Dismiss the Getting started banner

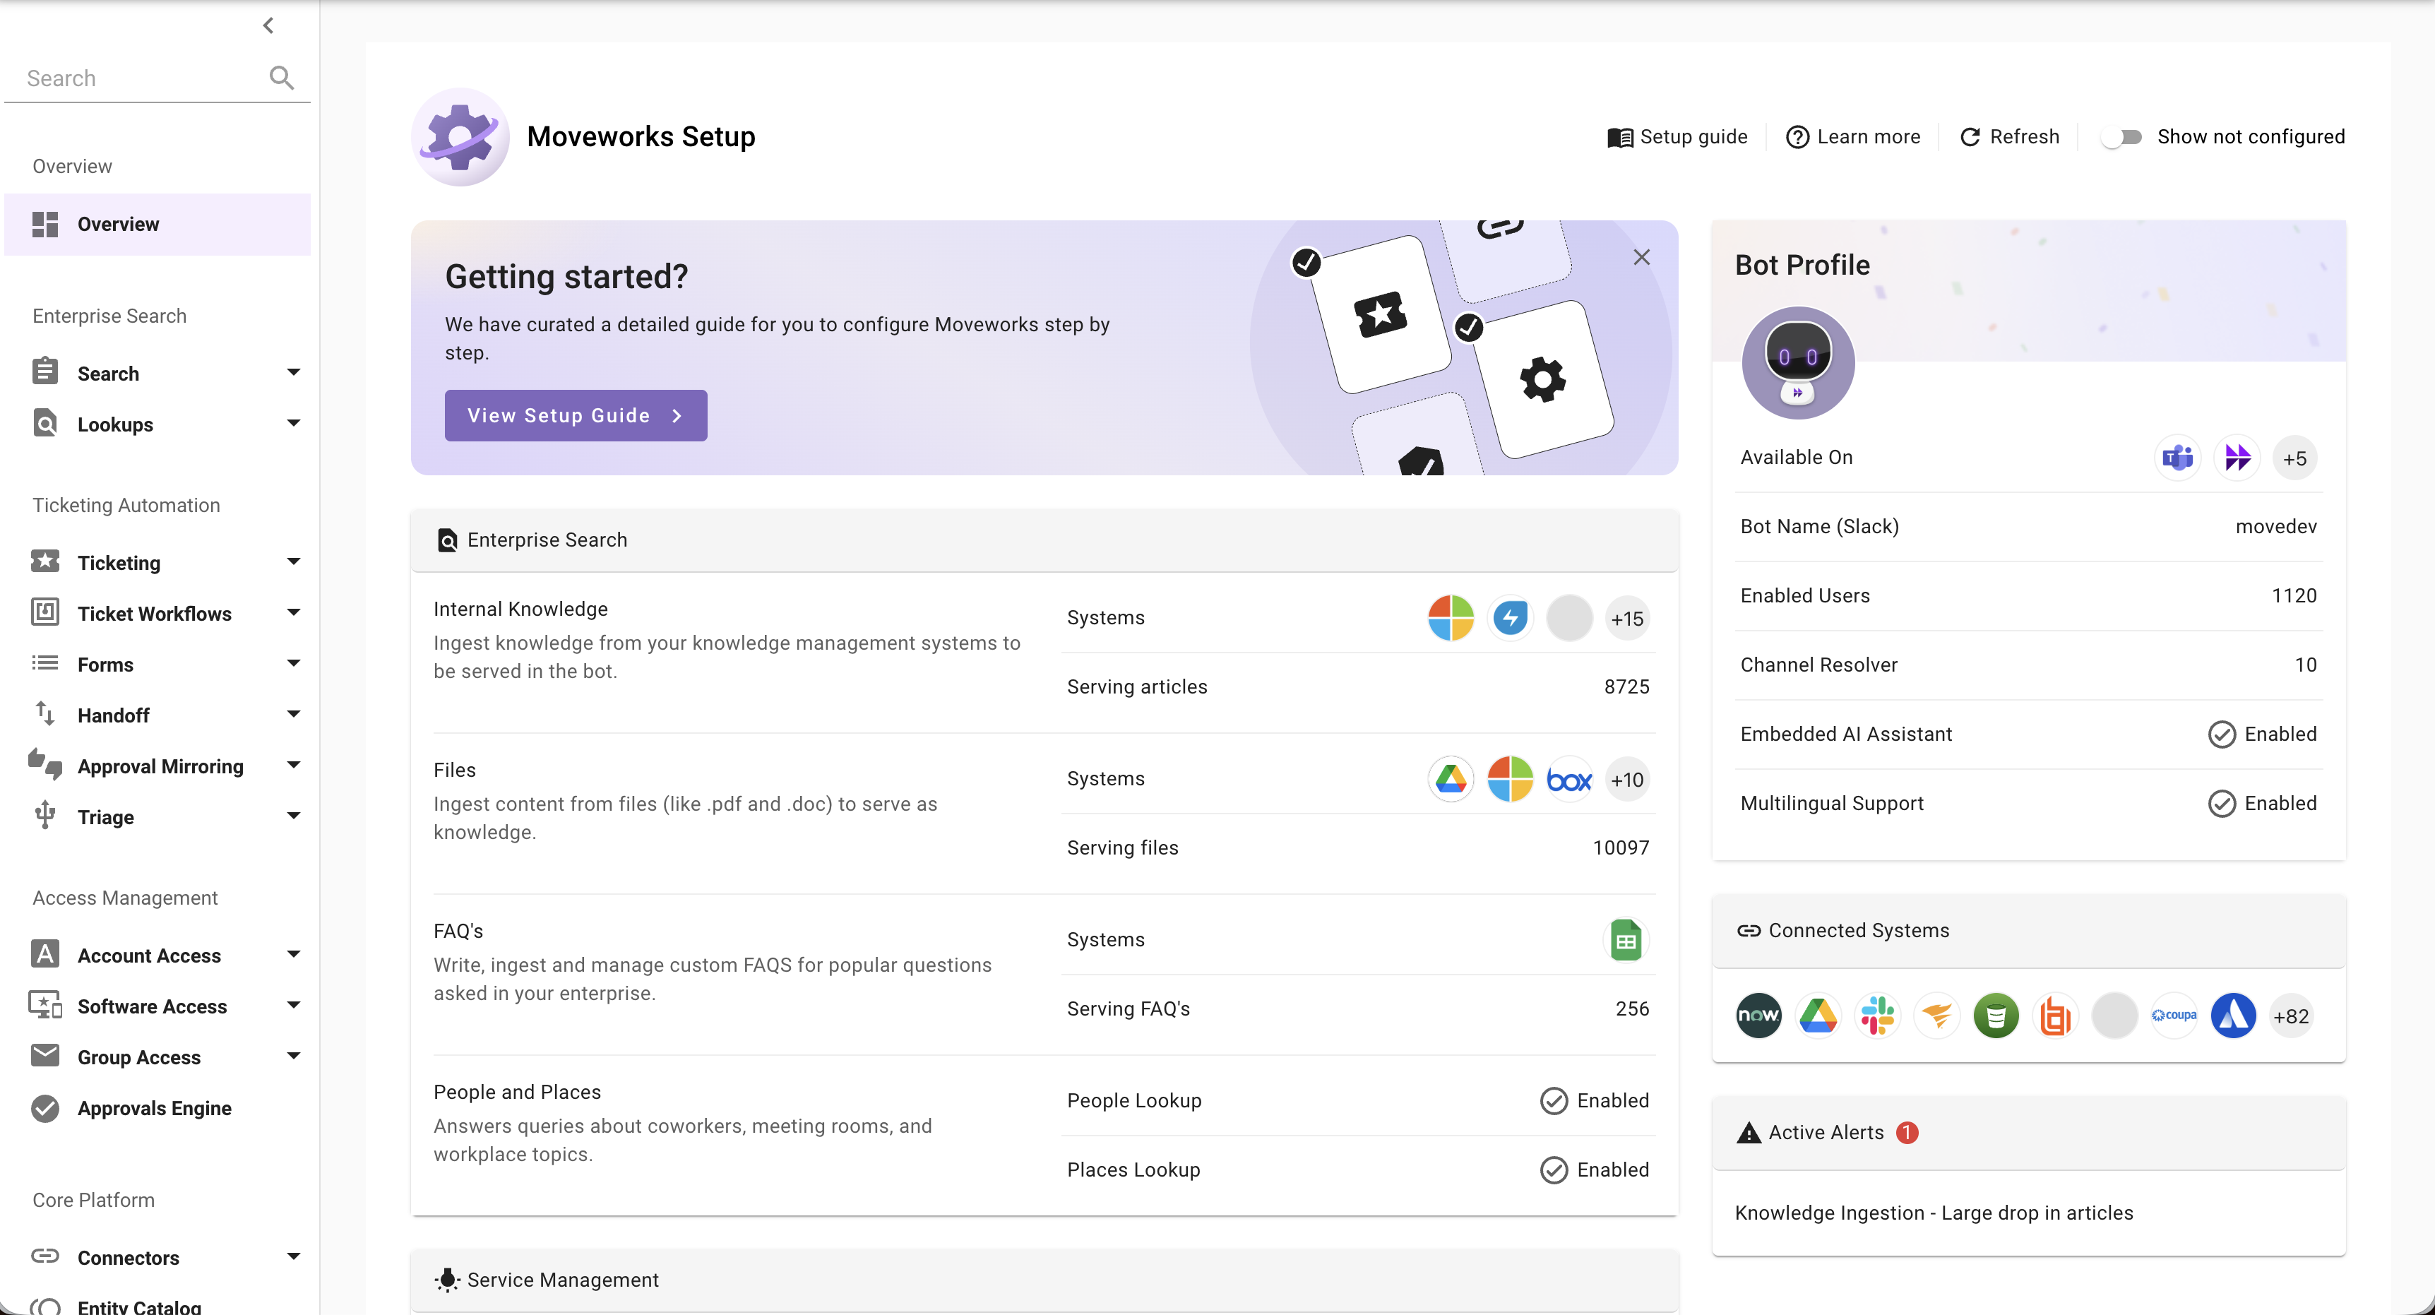pos(1642,257)
